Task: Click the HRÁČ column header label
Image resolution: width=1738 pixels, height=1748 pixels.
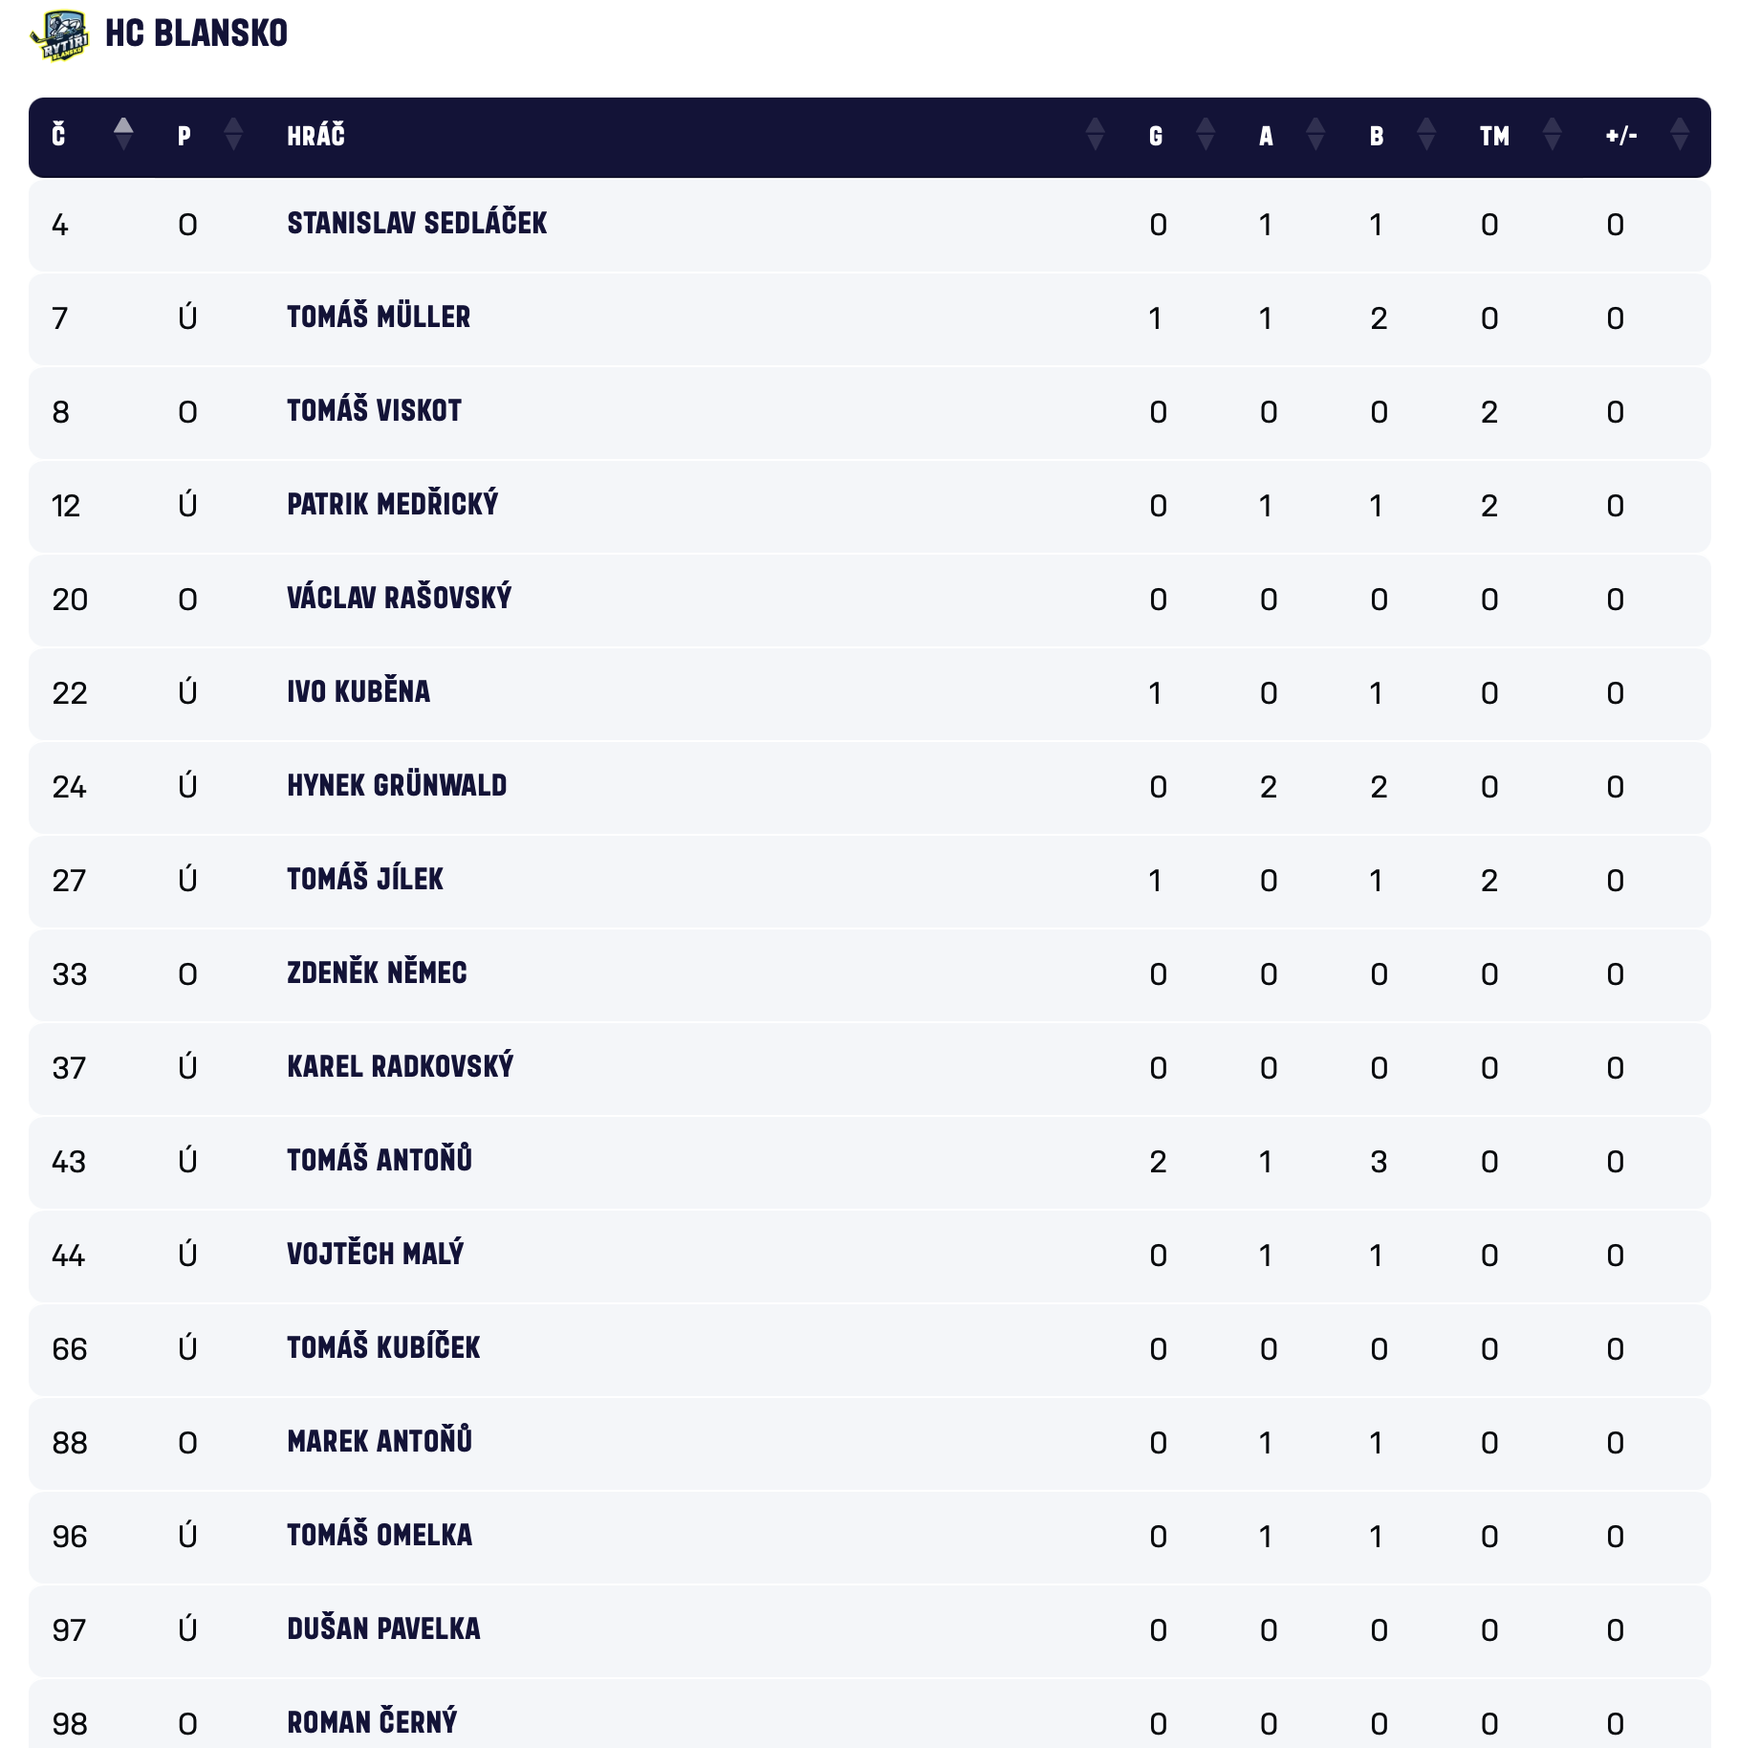Action: tap(315, 136)
